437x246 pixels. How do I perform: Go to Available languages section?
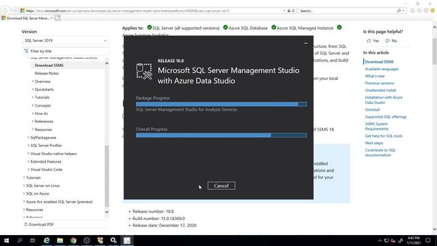click(382, 69)
